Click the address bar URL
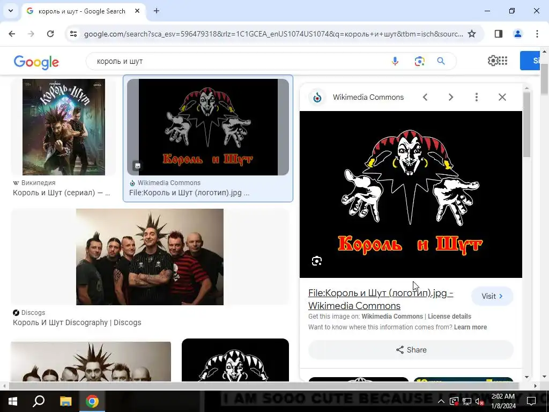Image resolution: width=549 pixels, height=412 pixels. (x=273, y=34)
